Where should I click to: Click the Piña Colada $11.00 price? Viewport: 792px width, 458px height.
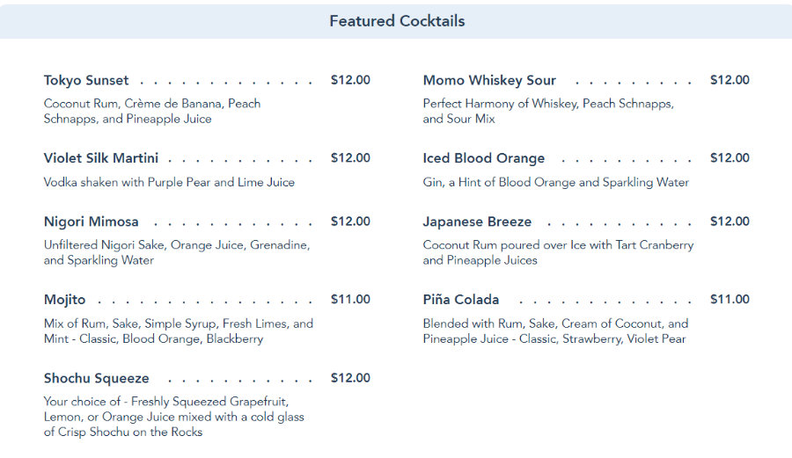[730, 300]
